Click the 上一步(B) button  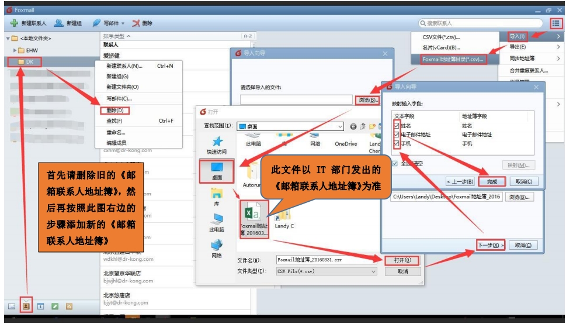[x=460, y=181]
